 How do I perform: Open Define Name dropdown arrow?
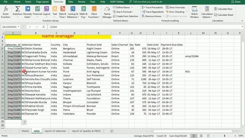point(132,7)
